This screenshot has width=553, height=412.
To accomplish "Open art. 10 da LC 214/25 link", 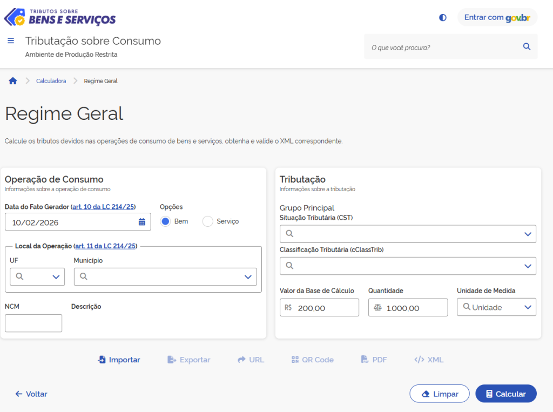I will pyautogui.click(x=104, y=207).
